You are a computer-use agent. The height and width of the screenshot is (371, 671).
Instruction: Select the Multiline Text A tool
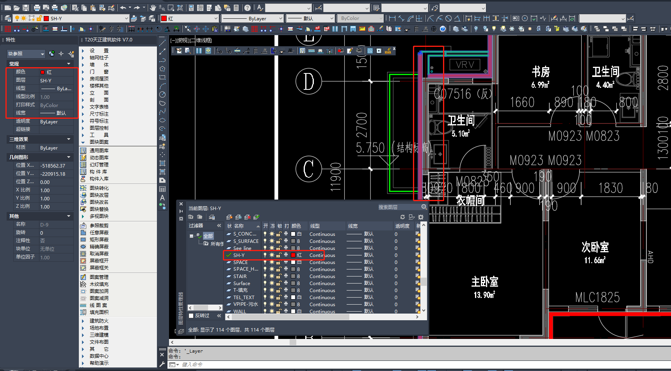tap(162, 198)
